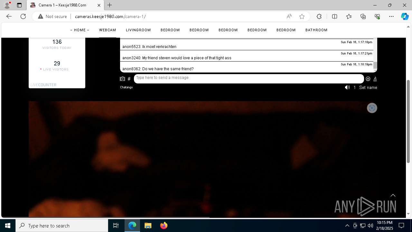View the Not secure site info
The height and width of the screenshot is (232, 412).
(52, 16)
